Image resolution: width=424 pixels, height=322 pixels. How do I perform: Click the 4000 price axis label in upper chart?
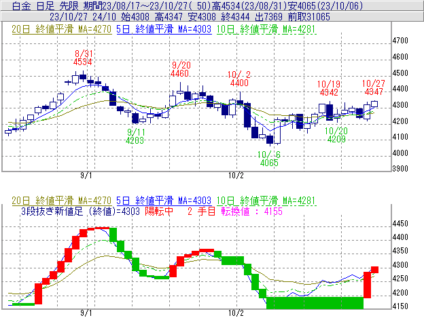(x=400, y=153)
